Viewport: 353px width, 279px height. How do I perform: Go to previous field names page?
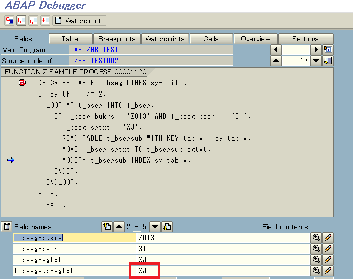pos(119,227)
